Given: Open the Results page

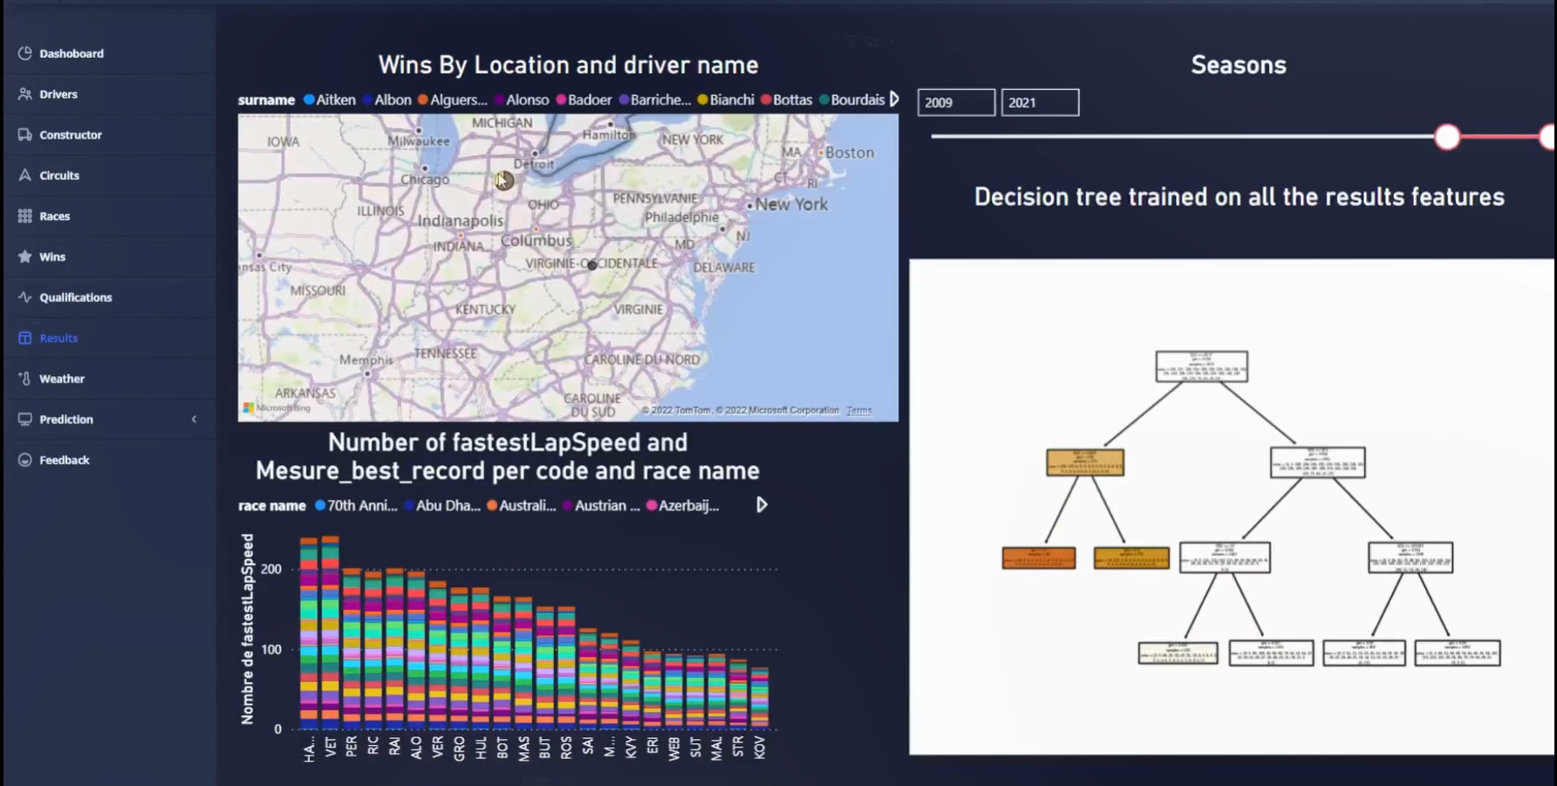Looking at the screenshot, I should (58, 338).
